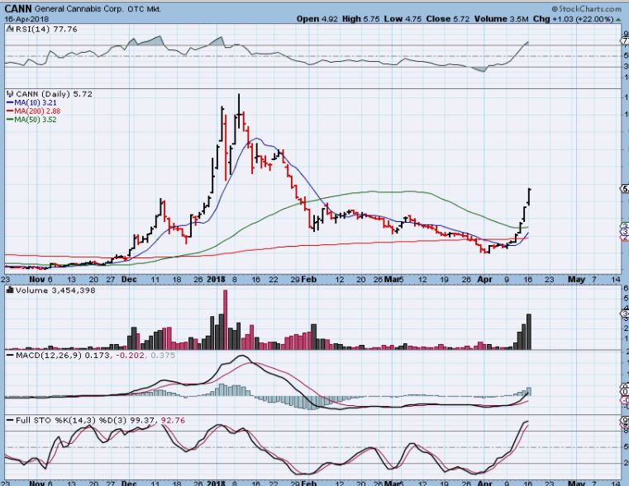Click the highest price bar in January
Screen dimensions: 629x486
[x=239, y=111]
